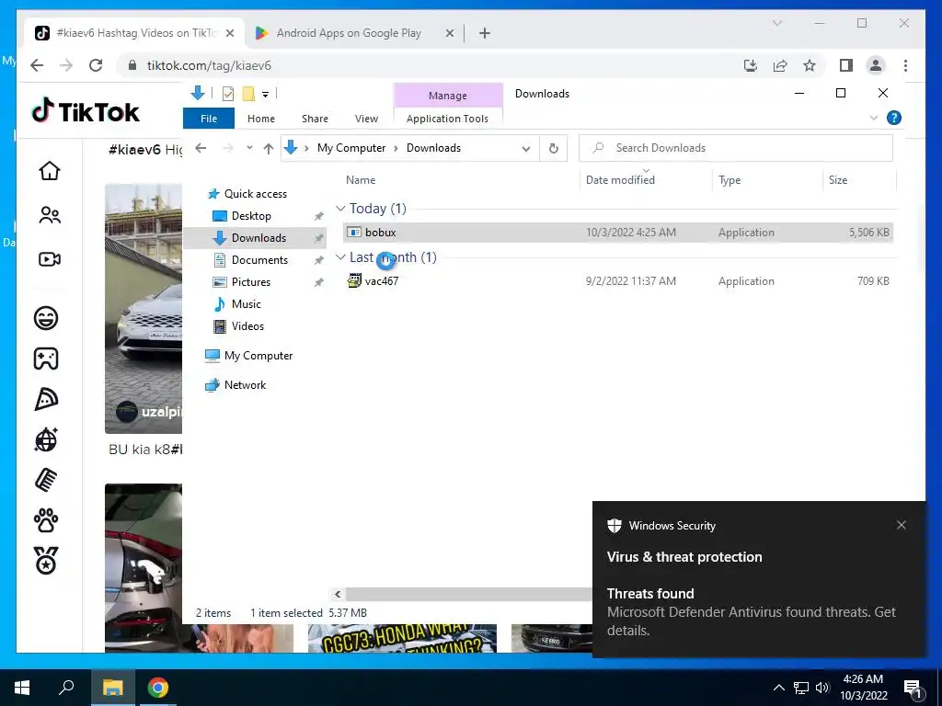Switch to the Home ribbon tab

tap(260, 119)
